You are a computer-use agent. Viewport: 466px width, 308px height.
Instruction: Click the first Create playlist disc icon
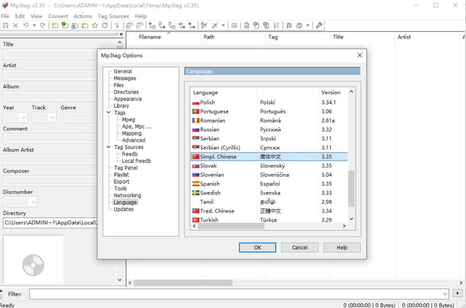pos(256,25)
